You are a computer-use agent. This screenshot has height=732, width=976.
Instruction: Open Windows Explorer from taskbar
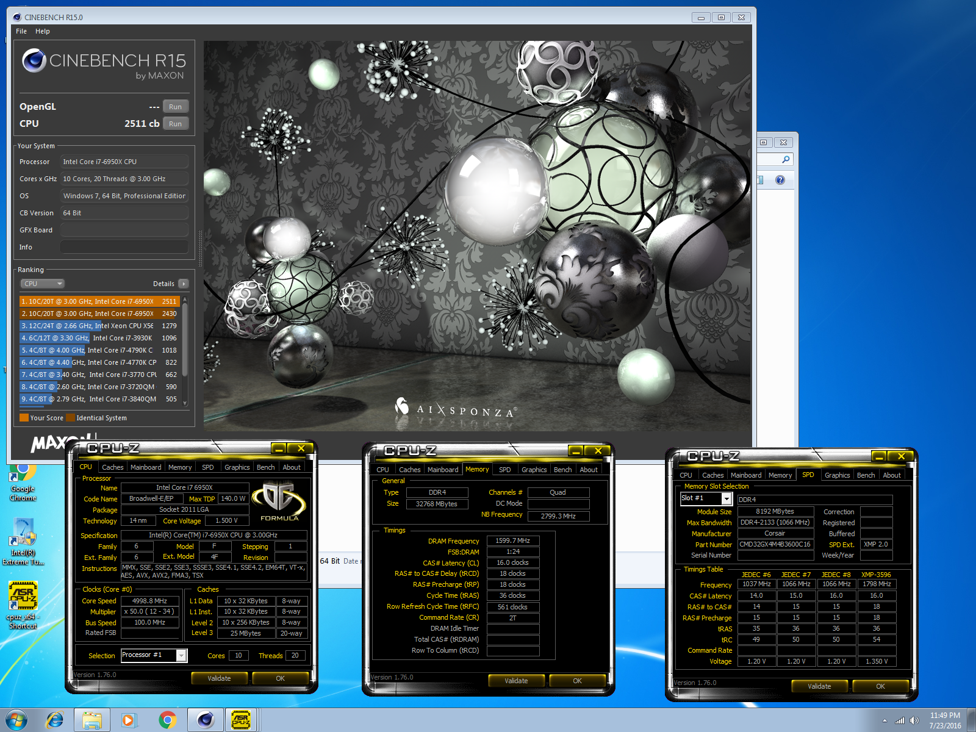(92, 720)
